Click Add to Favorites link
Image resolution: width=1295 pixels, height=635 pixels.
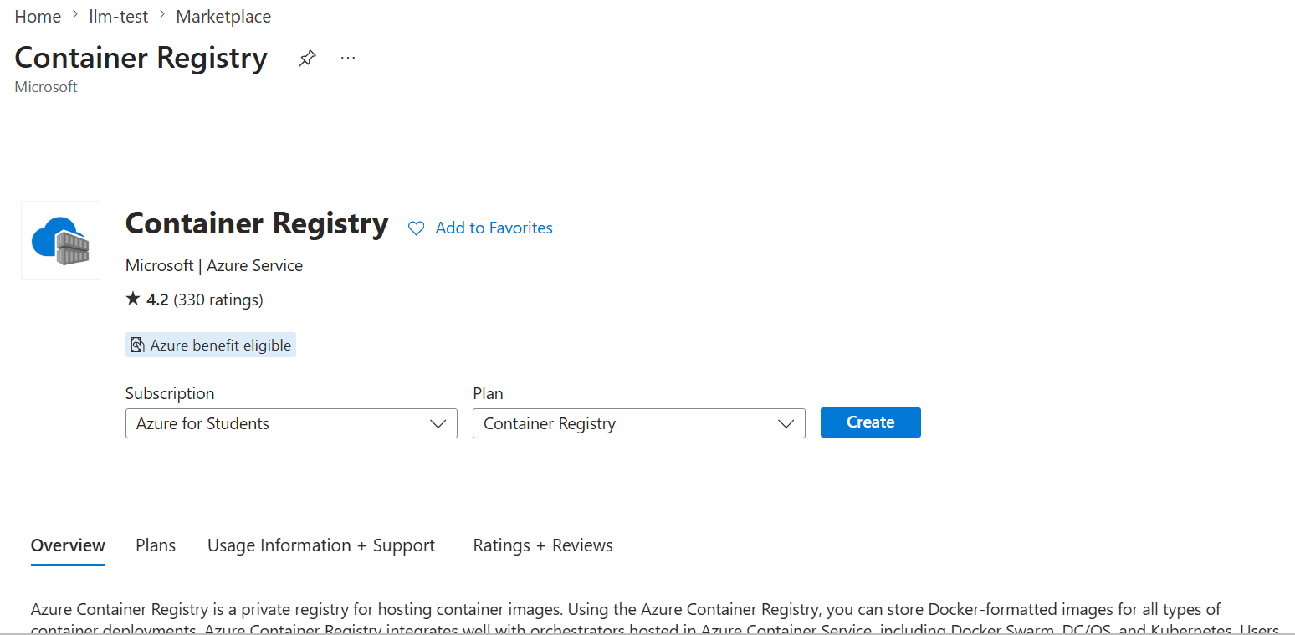[494, 228]
